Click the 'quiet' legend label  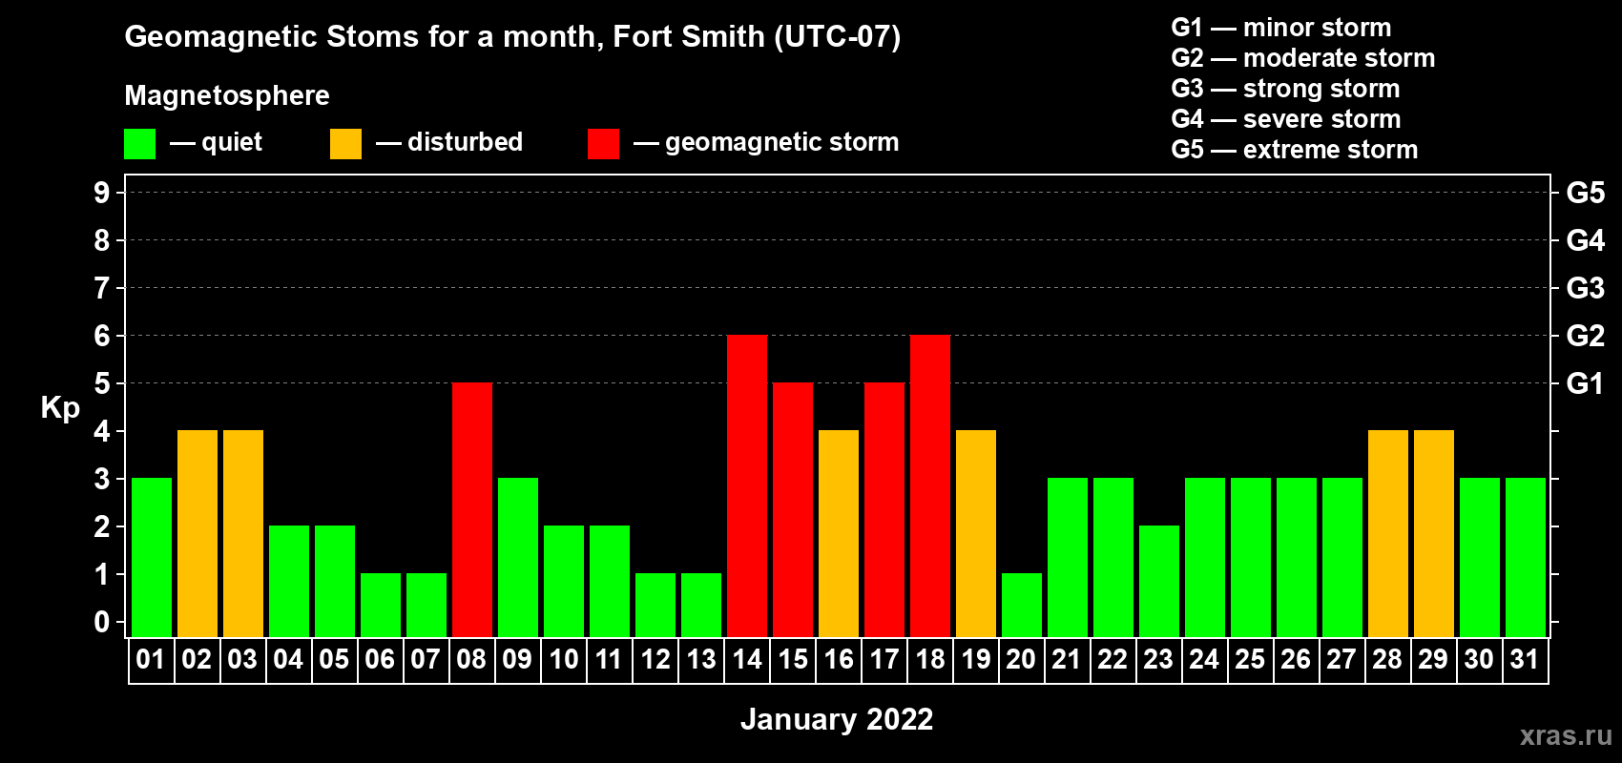pyautogui.click(x=232, y=142)
